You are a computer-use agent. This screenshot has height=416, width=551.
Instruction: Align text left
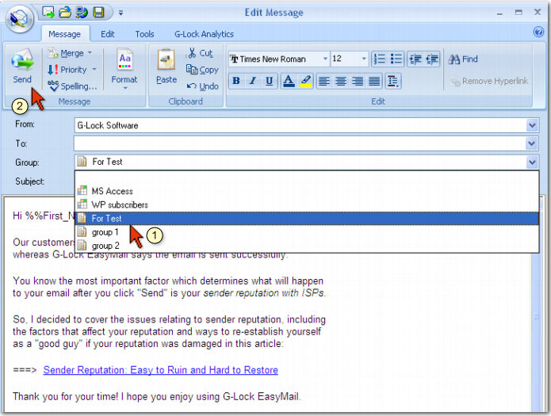coord(323,81)
